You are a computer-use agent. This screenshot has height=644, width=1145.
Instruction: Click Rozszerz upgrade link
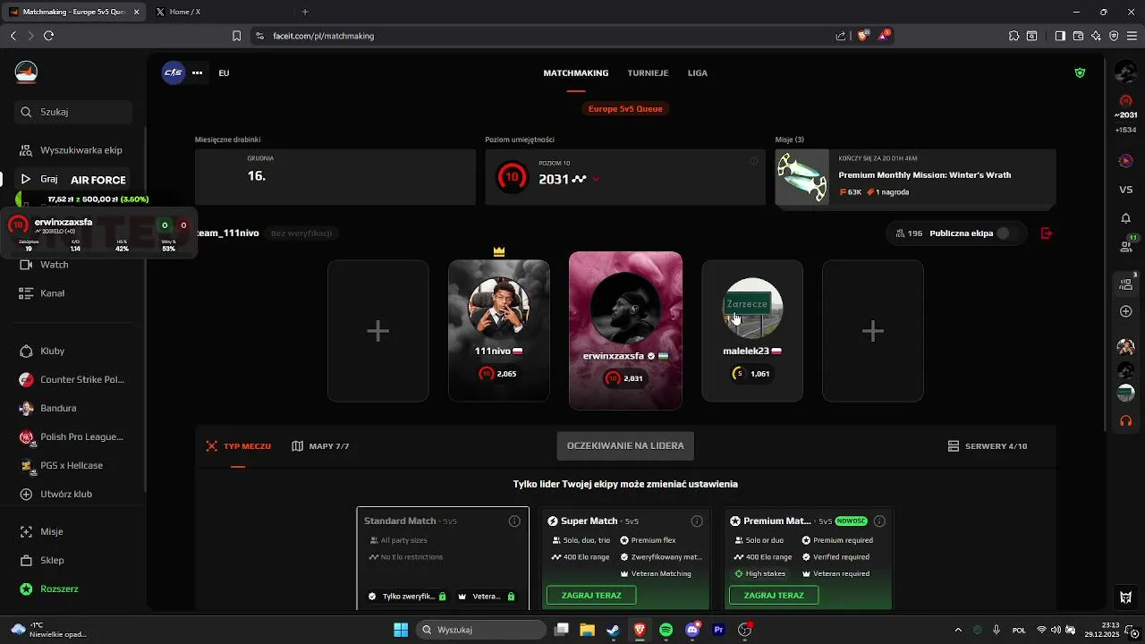coord(73,589)
